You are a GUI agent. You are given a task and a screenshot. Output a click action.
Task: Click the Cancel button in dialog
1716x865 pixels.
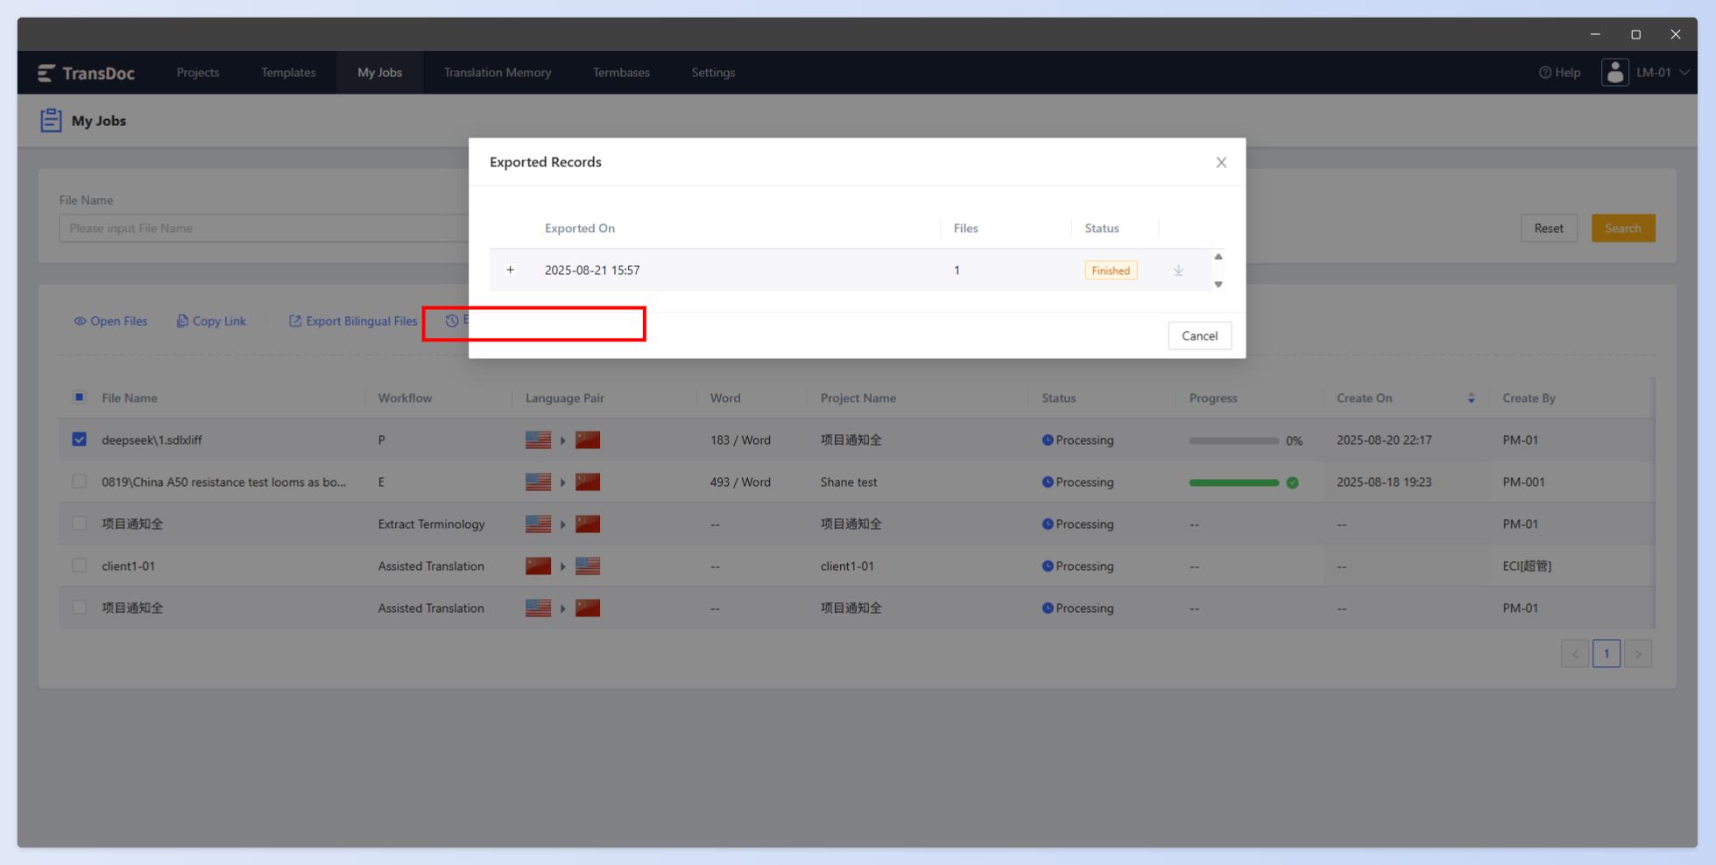1199,336
